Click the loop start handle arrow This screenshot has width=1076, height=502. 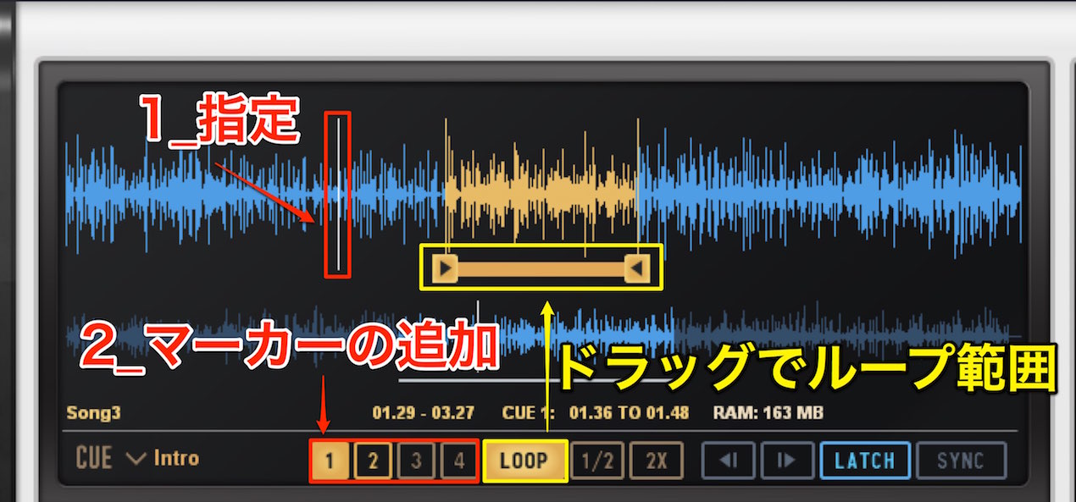click(446, 269)
